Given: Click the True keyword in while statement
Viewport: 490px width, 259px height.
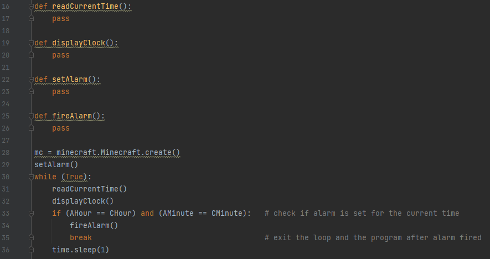Looking at the screenshot, I should (x=74, y=177).
